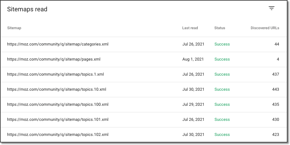Click the Aug 1, 2021 last read date
This screenshot has height=145, width=290.
tap(193, 59)
